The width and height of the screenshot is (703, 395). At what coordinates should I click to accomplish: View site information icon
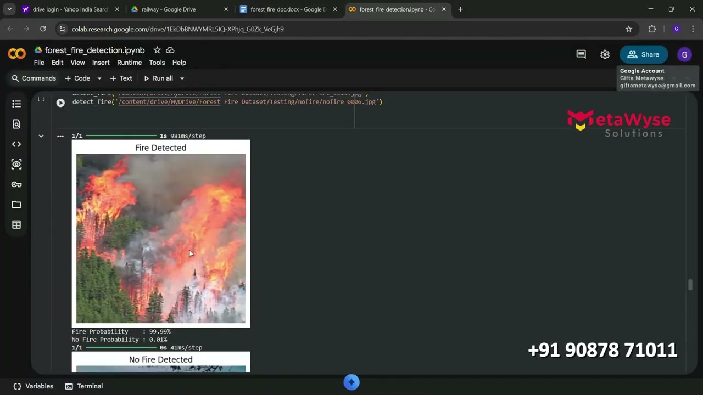click(62, 29)
